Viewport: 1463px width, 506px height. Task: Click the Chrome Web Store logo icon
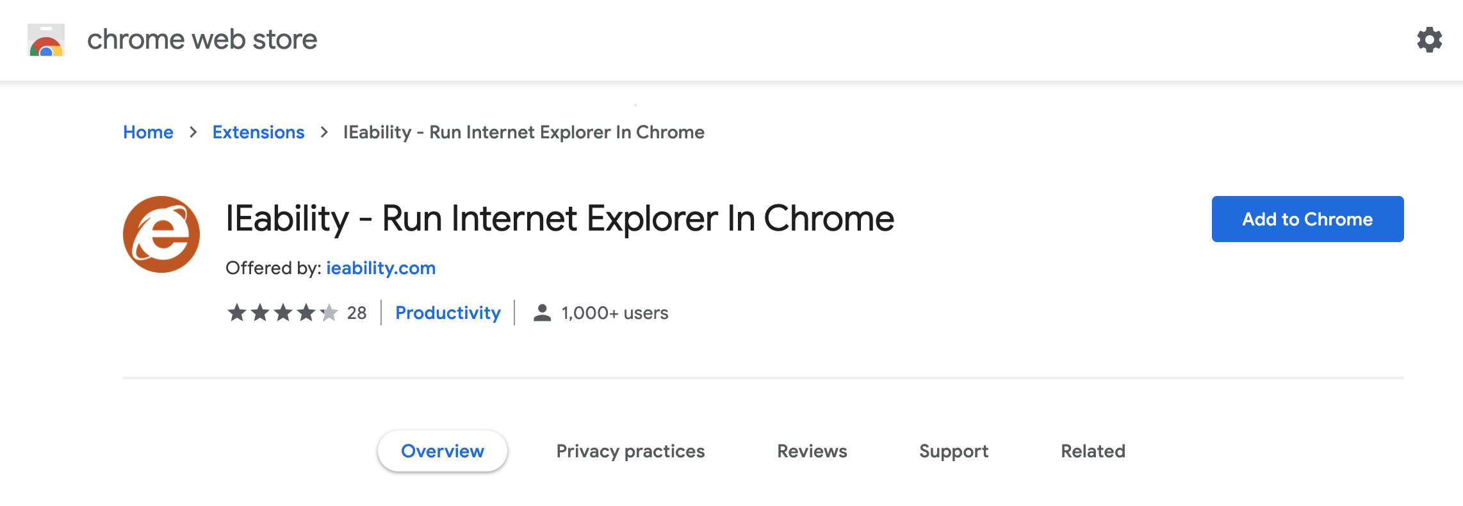tap(46, 40)
